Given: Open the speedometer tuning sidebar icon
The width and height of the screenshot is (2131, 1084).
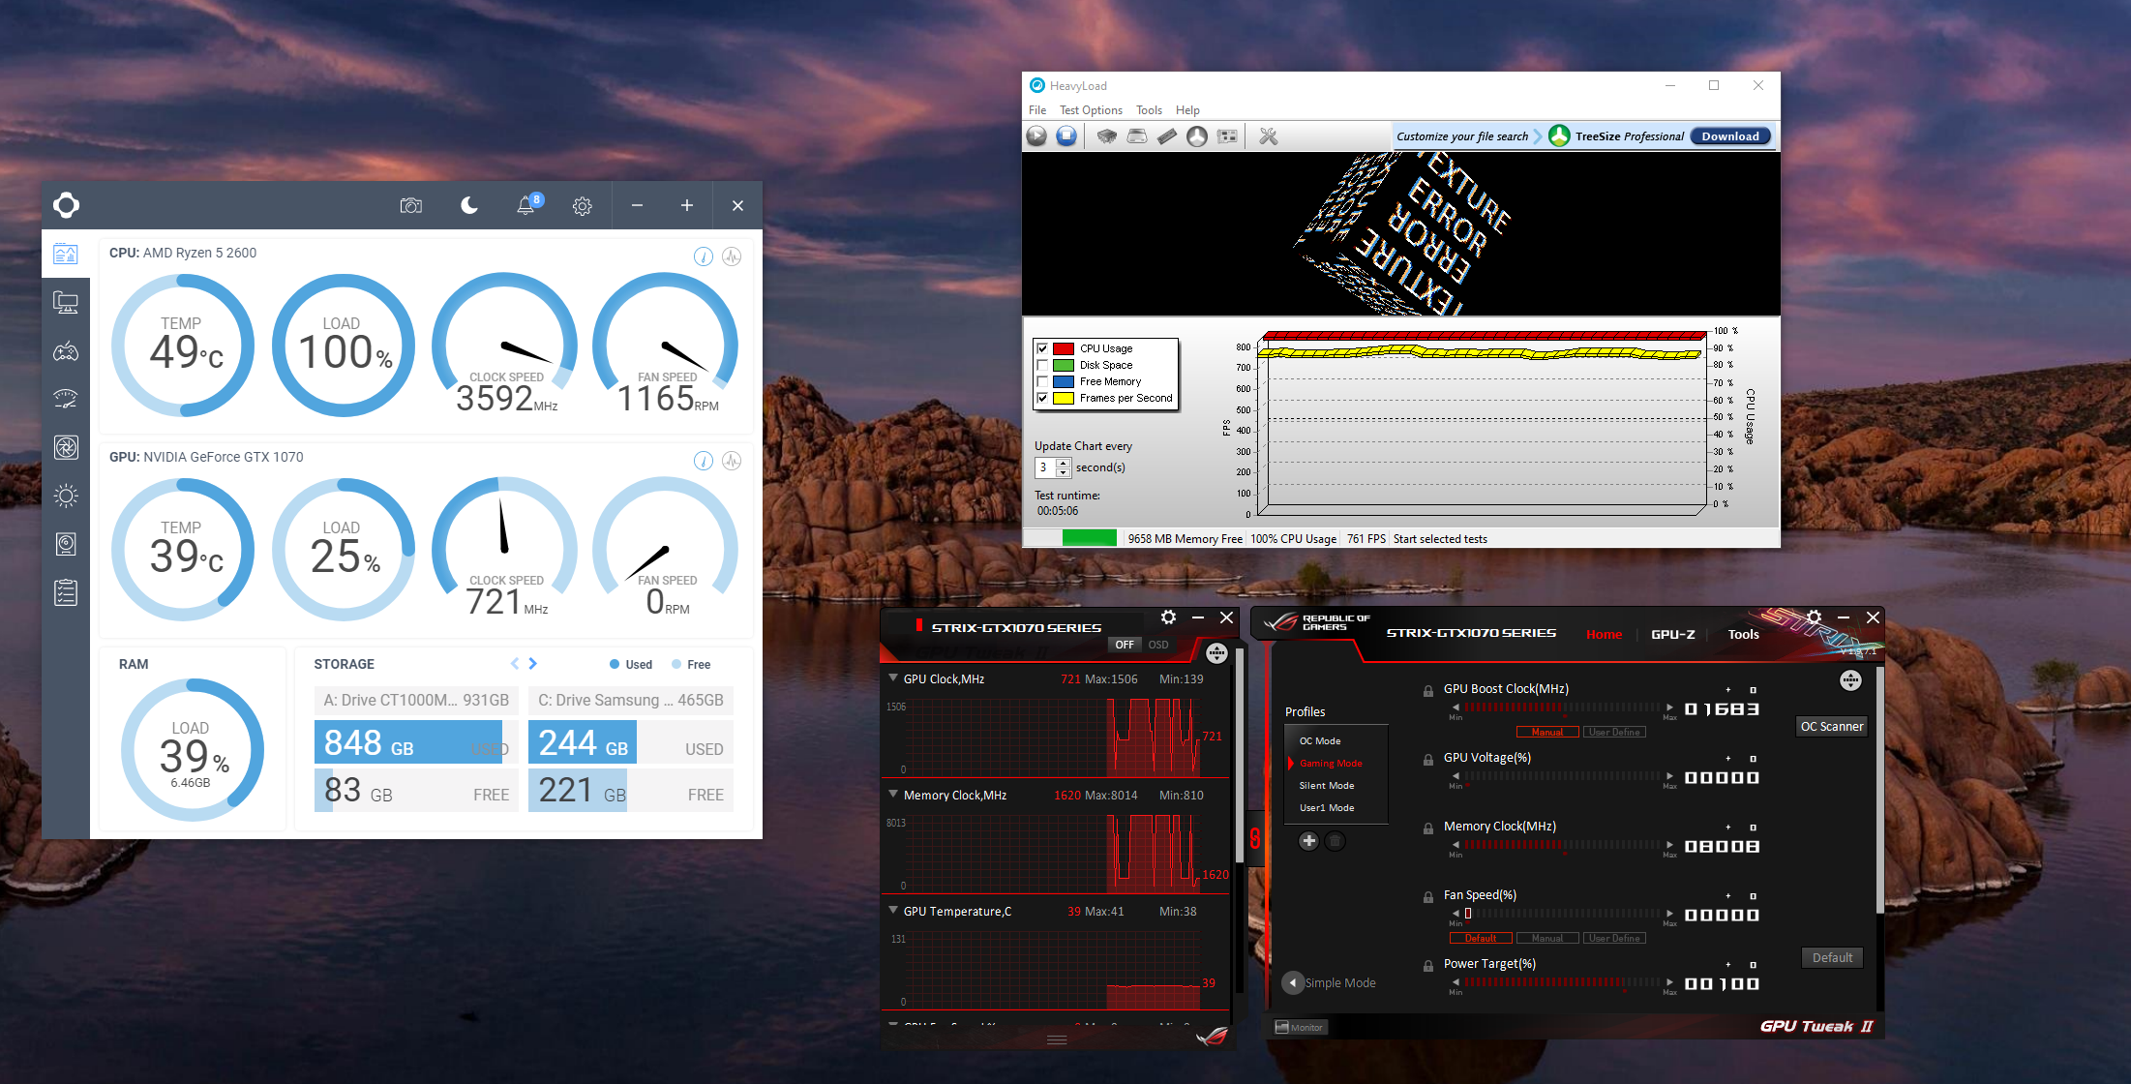Looking at the screenshot, I should point(66,399).
